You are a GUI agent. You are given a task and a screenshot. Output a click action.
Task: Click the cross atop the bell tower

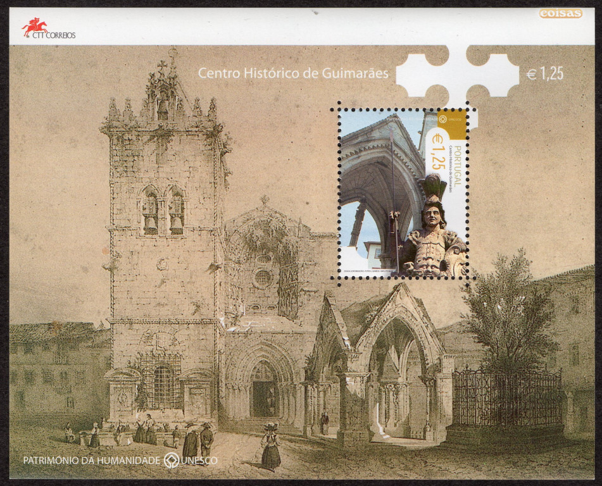click(163, 65)
